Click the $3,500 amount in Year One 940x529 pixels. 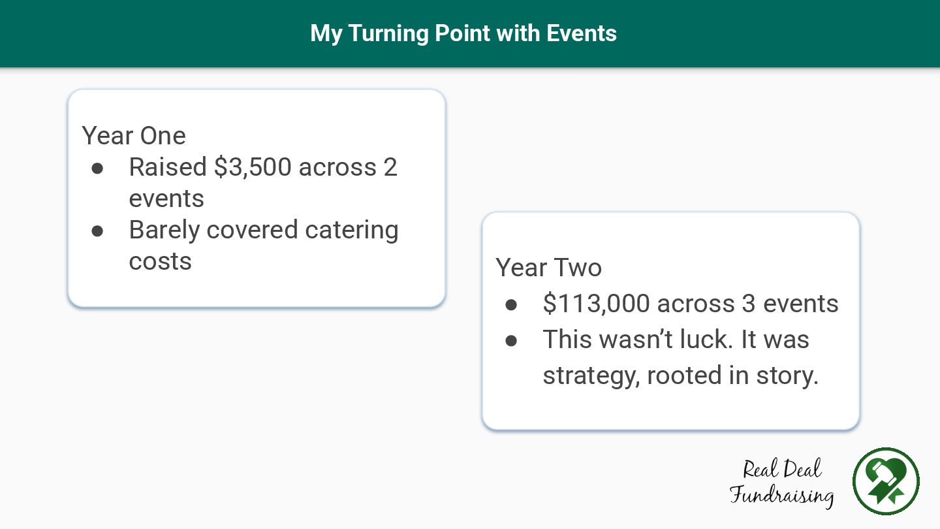click(x=253, y=168)
